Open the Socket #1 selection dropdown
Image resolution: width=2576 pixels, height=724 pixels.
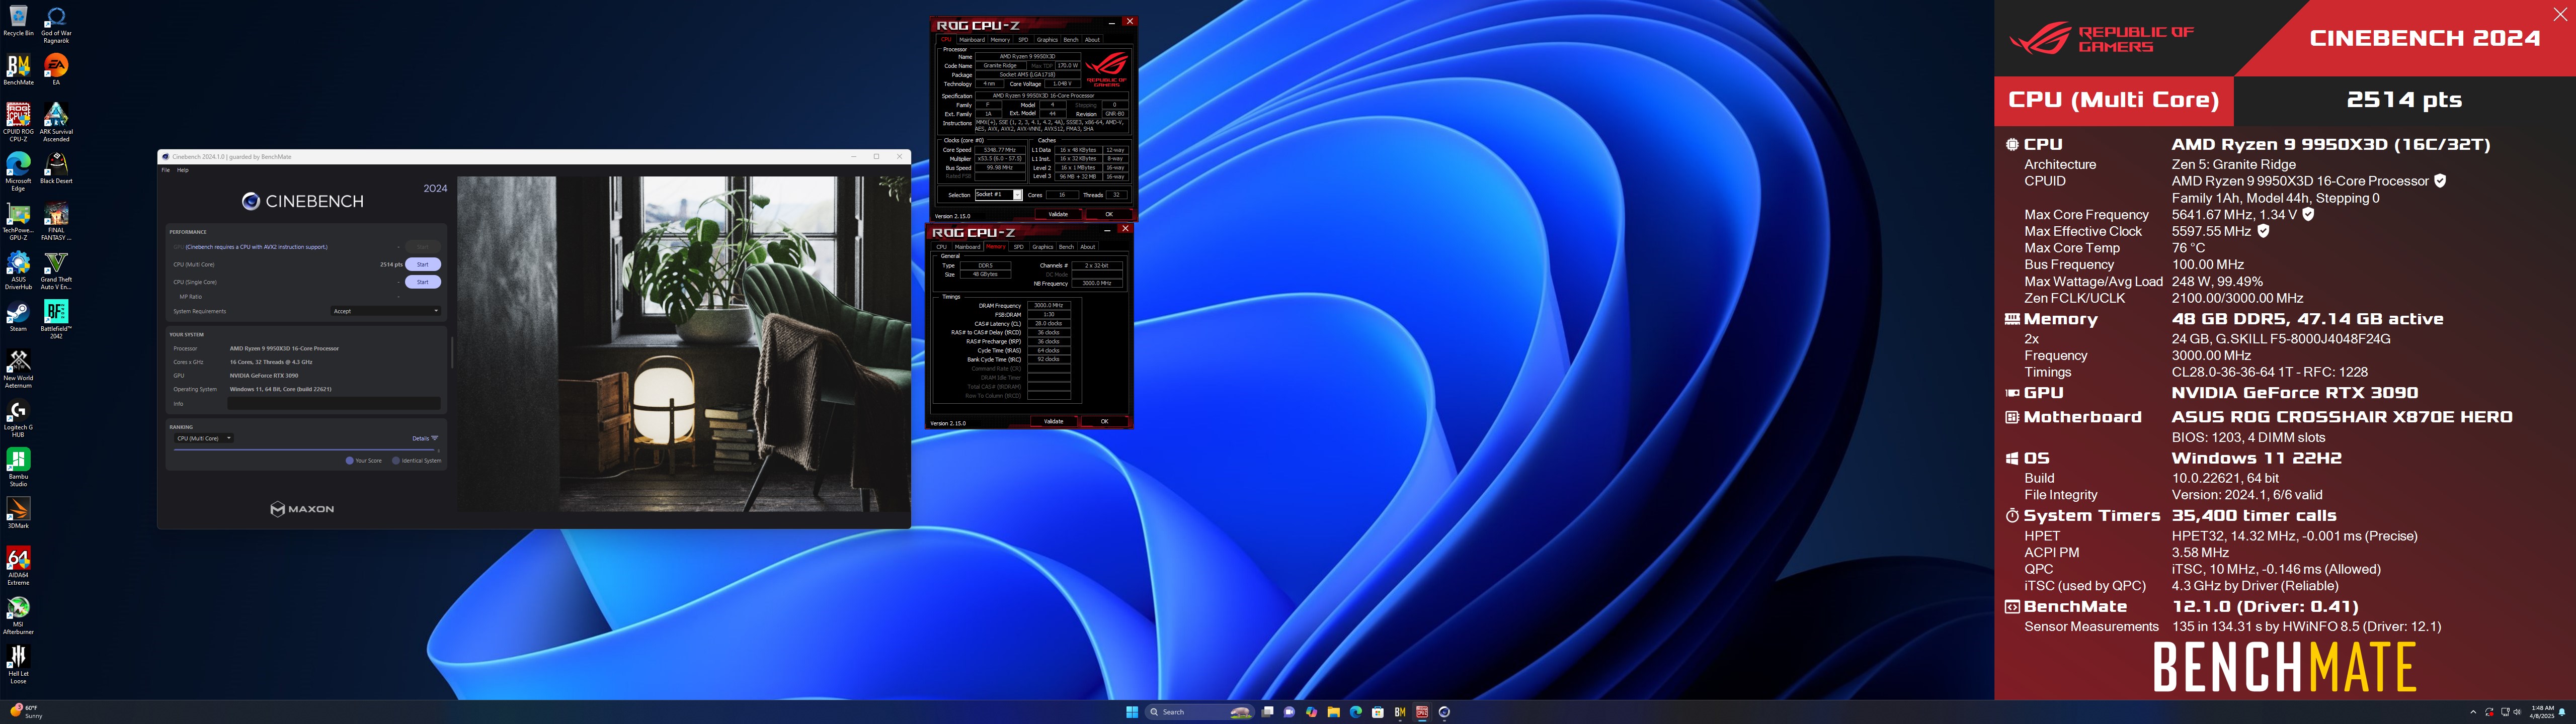(x=998, y=195)
